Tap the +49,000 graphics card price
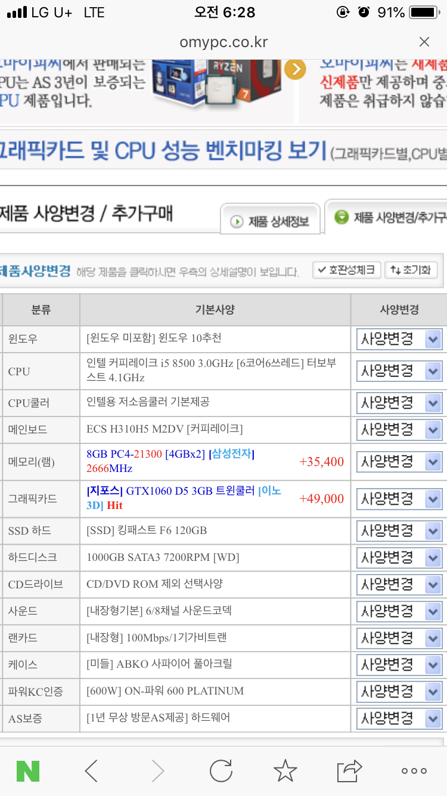Image resolution: width=447 pixels, height=796 pixels. [x=322, y=498]
